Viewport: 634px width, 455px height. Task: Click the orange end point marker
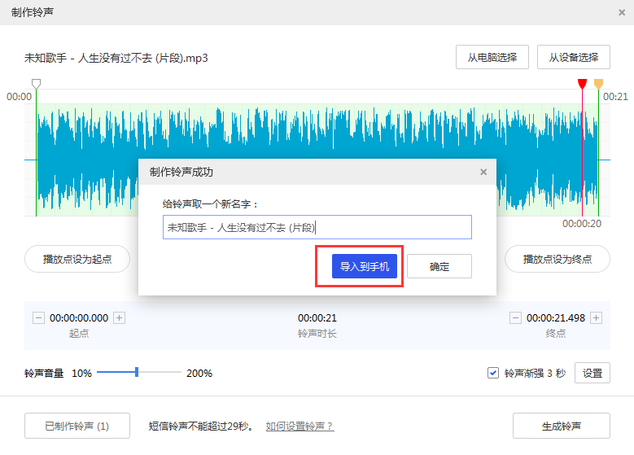[598, 84]
